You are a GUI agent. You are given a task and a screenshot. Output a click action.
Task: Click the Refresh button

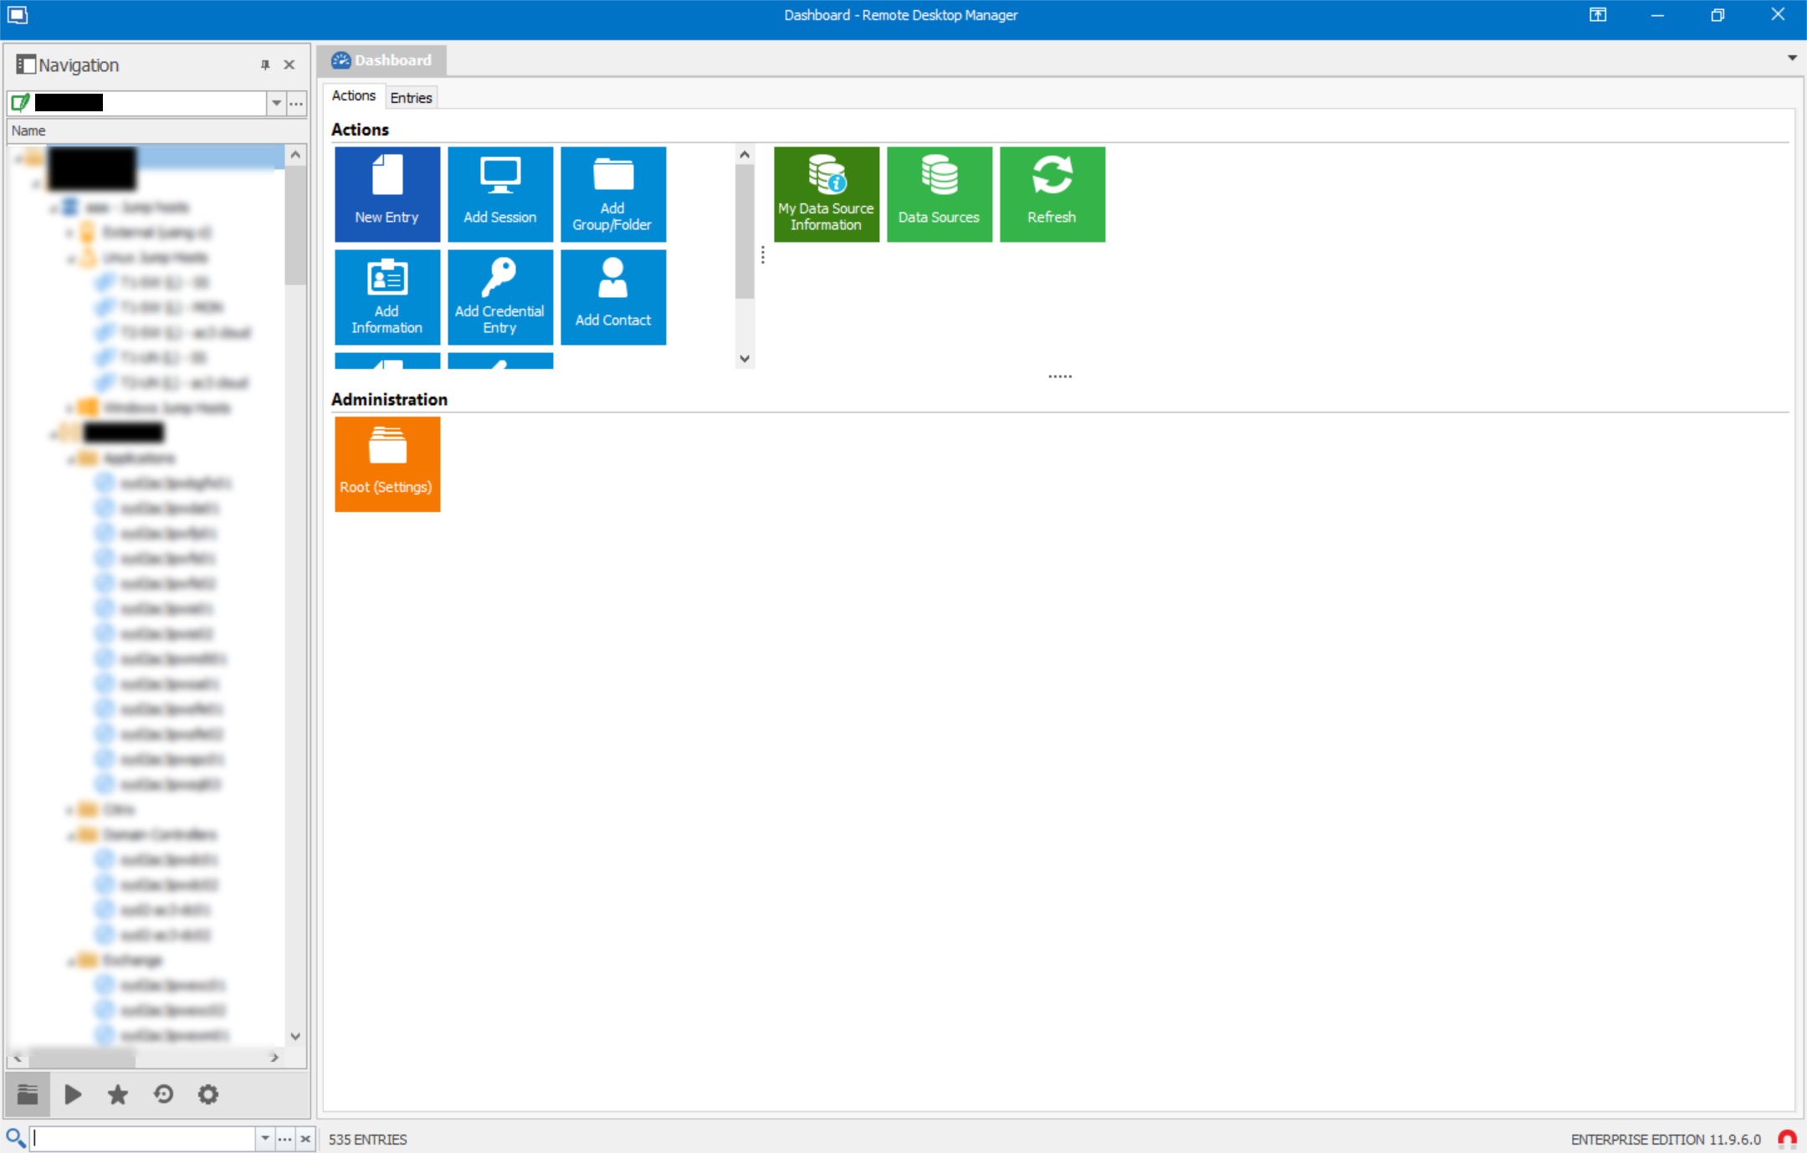(1051, 194)
